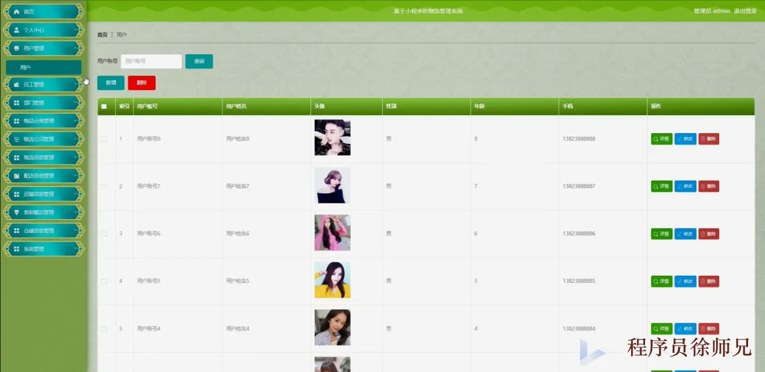Check the checkbox for row 用户账号5
This screenshot has height=372, width=765.
point(104,281)
